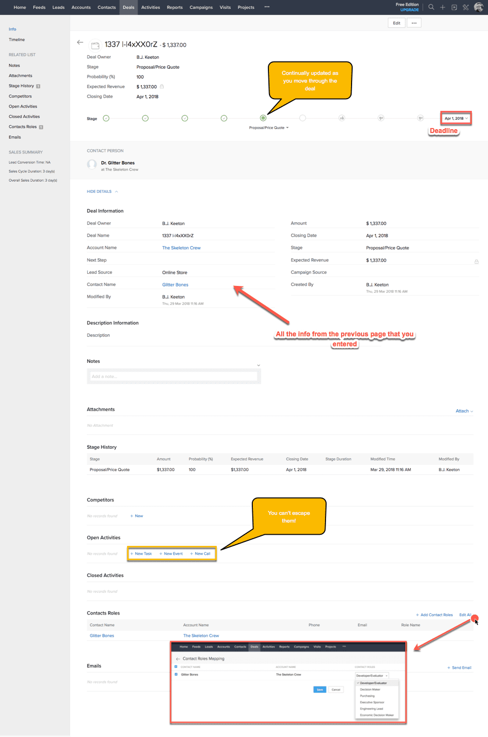The width and height of the screenshot is (488, 737).
Task: Open the feeds icon in the top bar
Action: point(455,7)
